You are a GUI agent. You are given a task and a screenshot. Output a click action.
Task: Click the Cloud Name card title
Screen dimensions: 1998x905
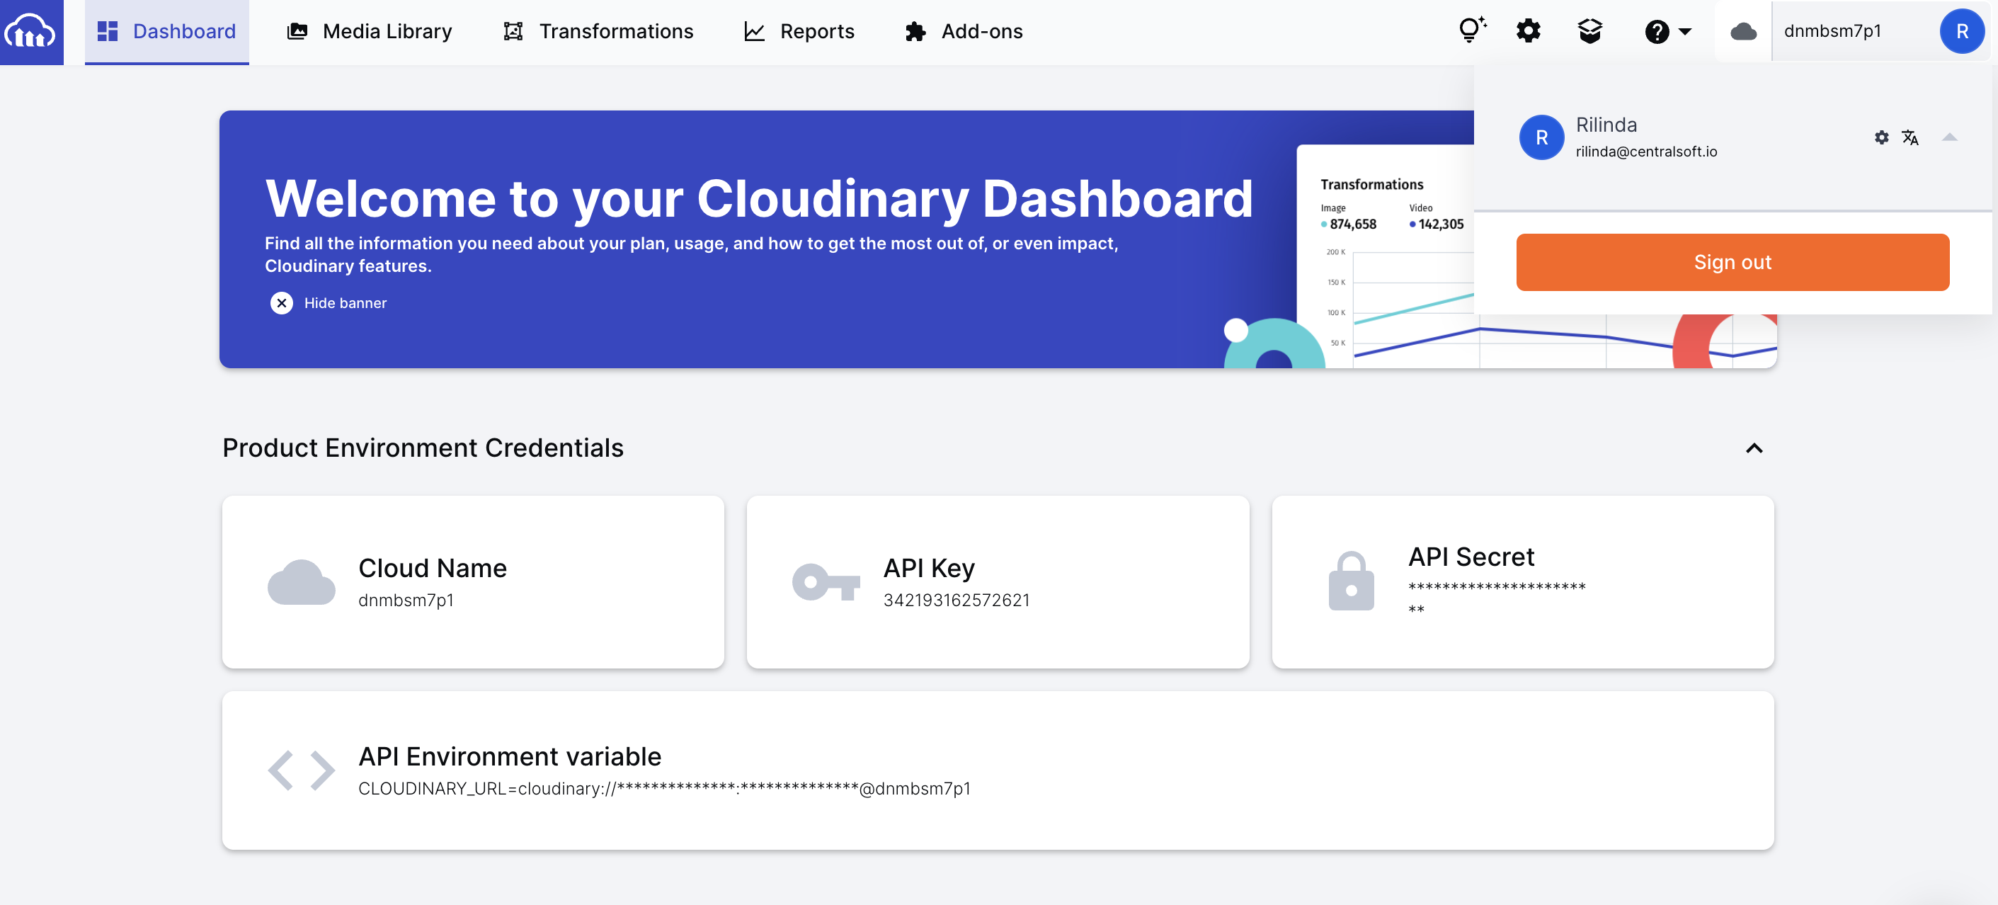click(x=433, y=569)
